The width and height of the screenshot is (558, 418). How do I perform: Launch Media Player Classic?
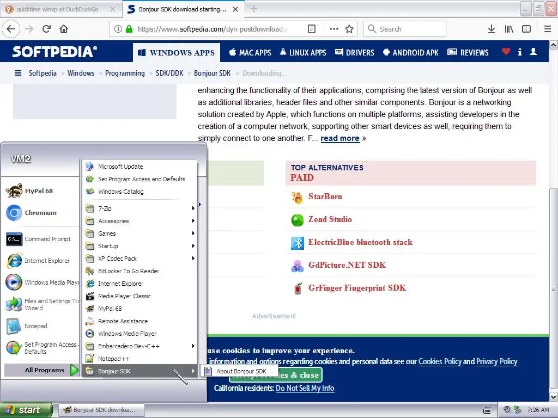[140, 296]
